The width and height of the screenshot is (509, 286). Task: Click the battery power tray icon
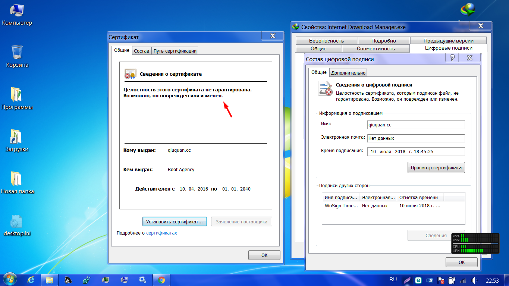[452, 280]
